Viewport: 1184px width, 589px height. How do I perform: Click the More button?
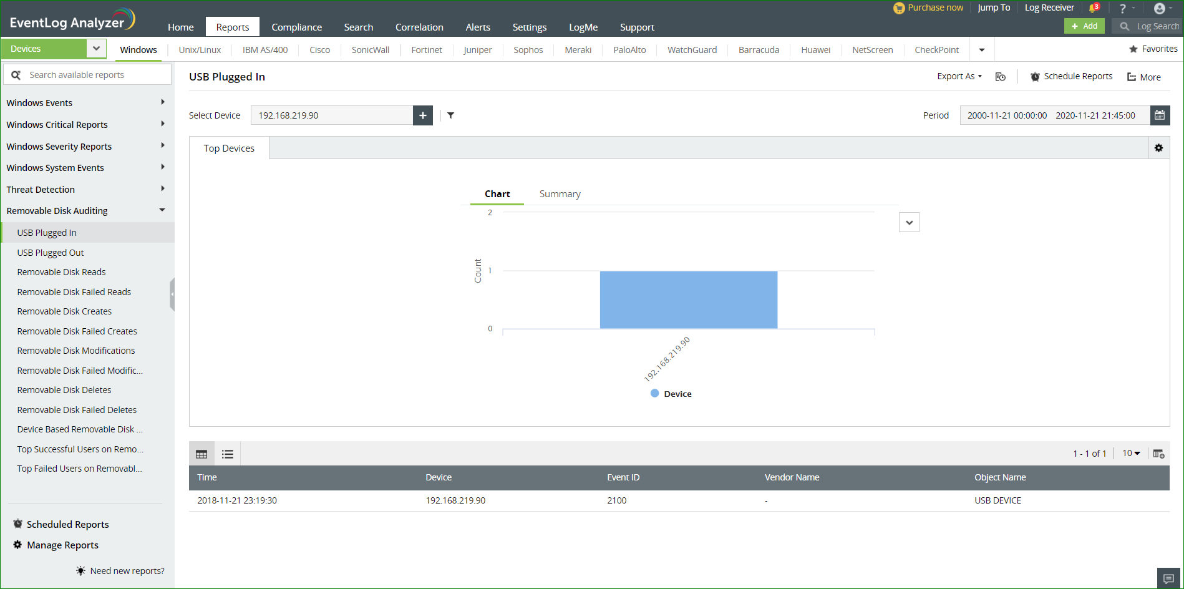click(x=1144, y=77)
